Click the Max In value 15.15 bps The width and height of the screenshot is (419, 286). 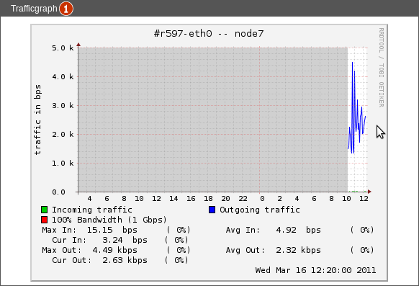click(x=112, y=230)
